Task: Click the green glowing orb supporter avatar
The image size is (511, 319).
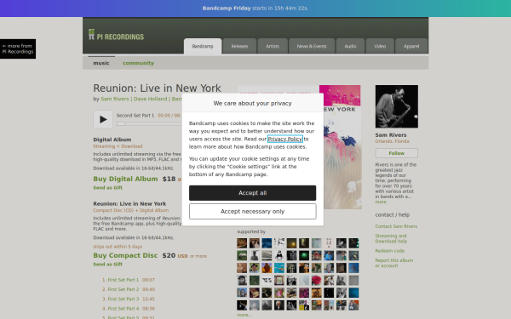Action: click(x=304, y=255)
